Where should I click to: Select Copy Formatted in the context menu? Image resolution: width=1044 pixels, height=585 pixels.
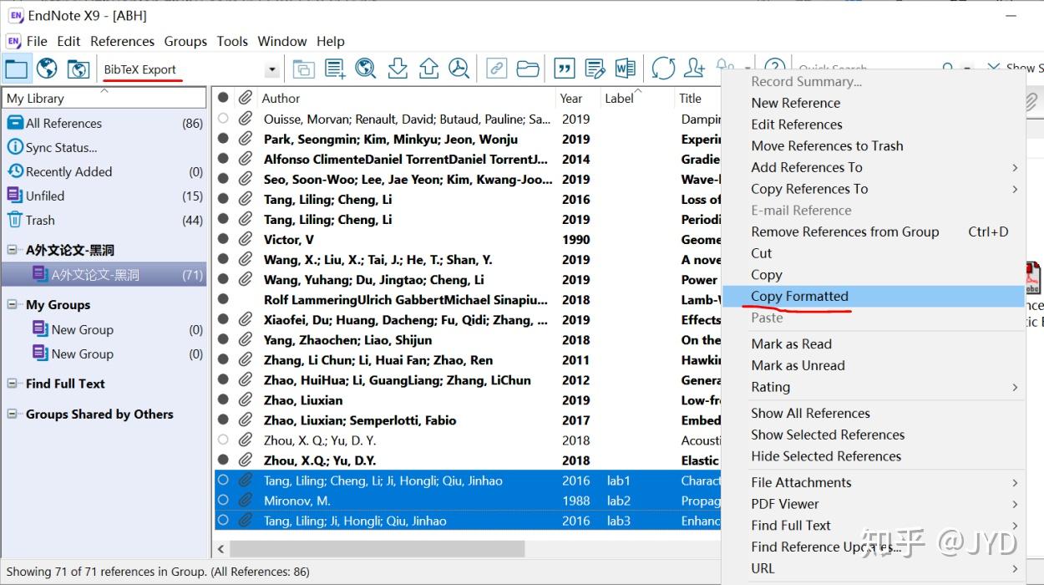799,296
